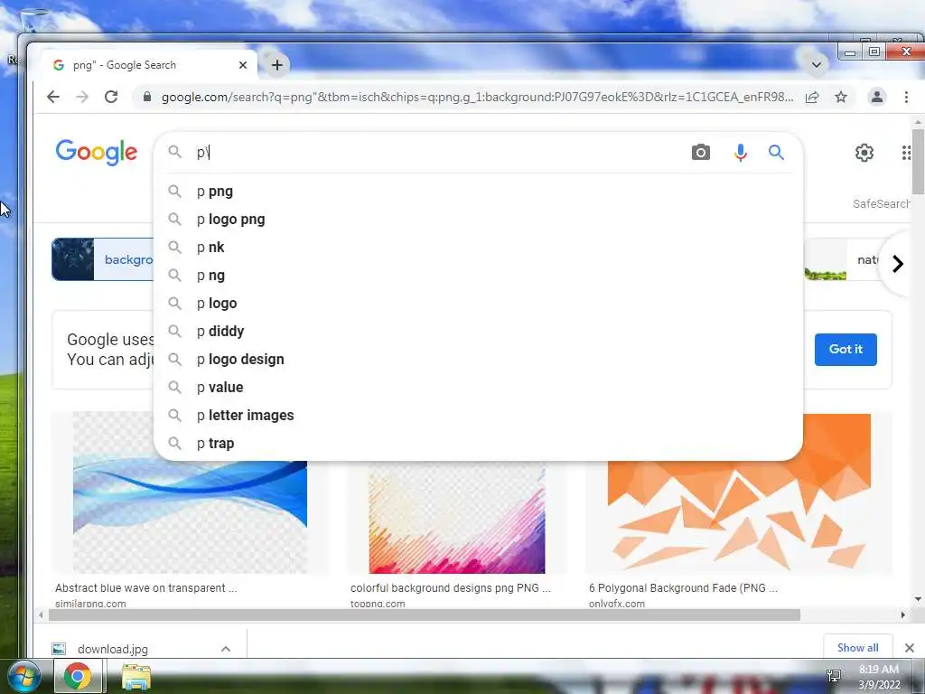Close the downloads bar
The image size is (925, 694).
pos(909,648)
